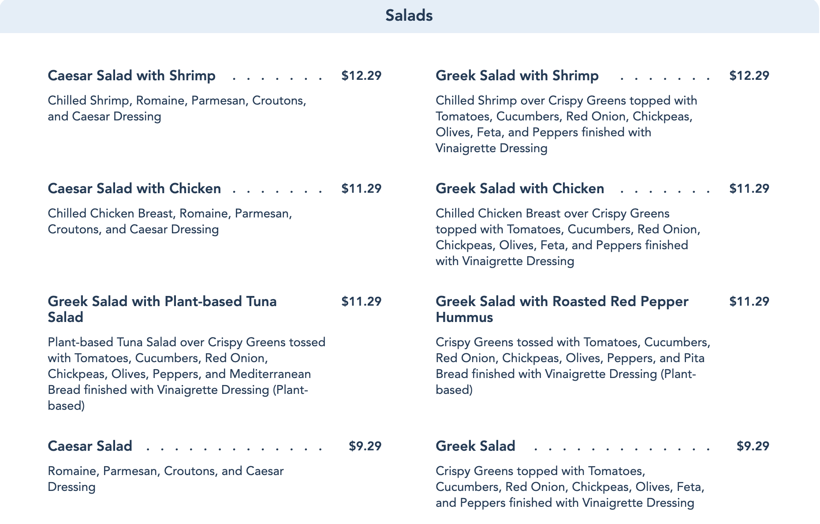Click the Chilled Chicken Breast, Romaine description text
820x524 pixels.
[170, 221]
